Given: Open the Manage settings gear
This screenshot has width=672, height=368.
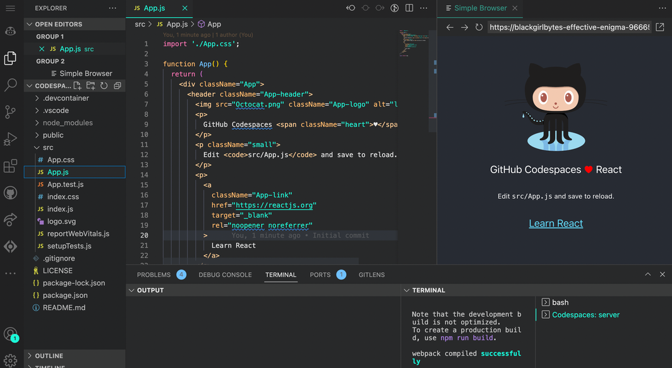Looking at the screenshot, I should [x=10, y=360].
